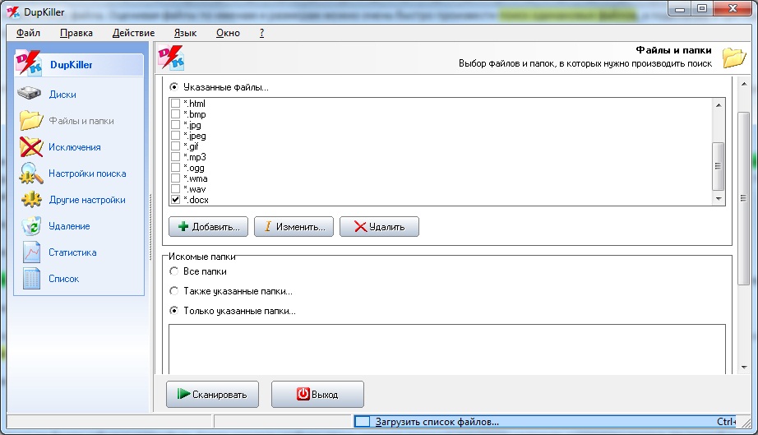
Task: Click the DupKiller logo in sidebar header
Action: (28, 63)
